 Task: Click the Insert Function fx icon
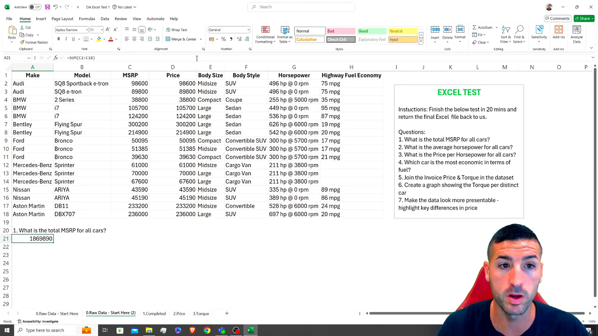coord(56,58)
